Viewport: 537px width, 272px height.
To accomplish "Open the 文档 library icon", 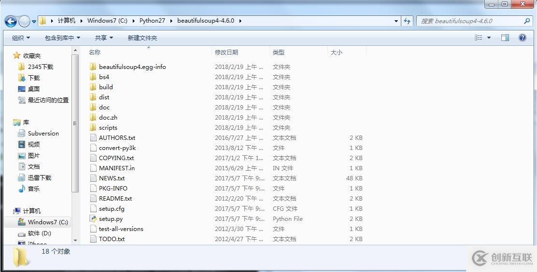I will (22, 166).
